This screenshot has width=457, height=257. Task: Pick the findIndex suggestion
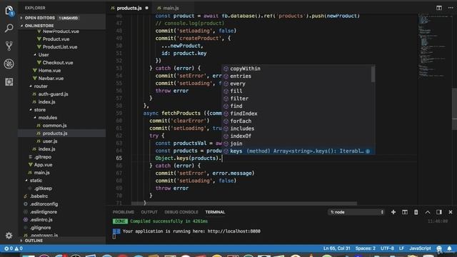296,114
